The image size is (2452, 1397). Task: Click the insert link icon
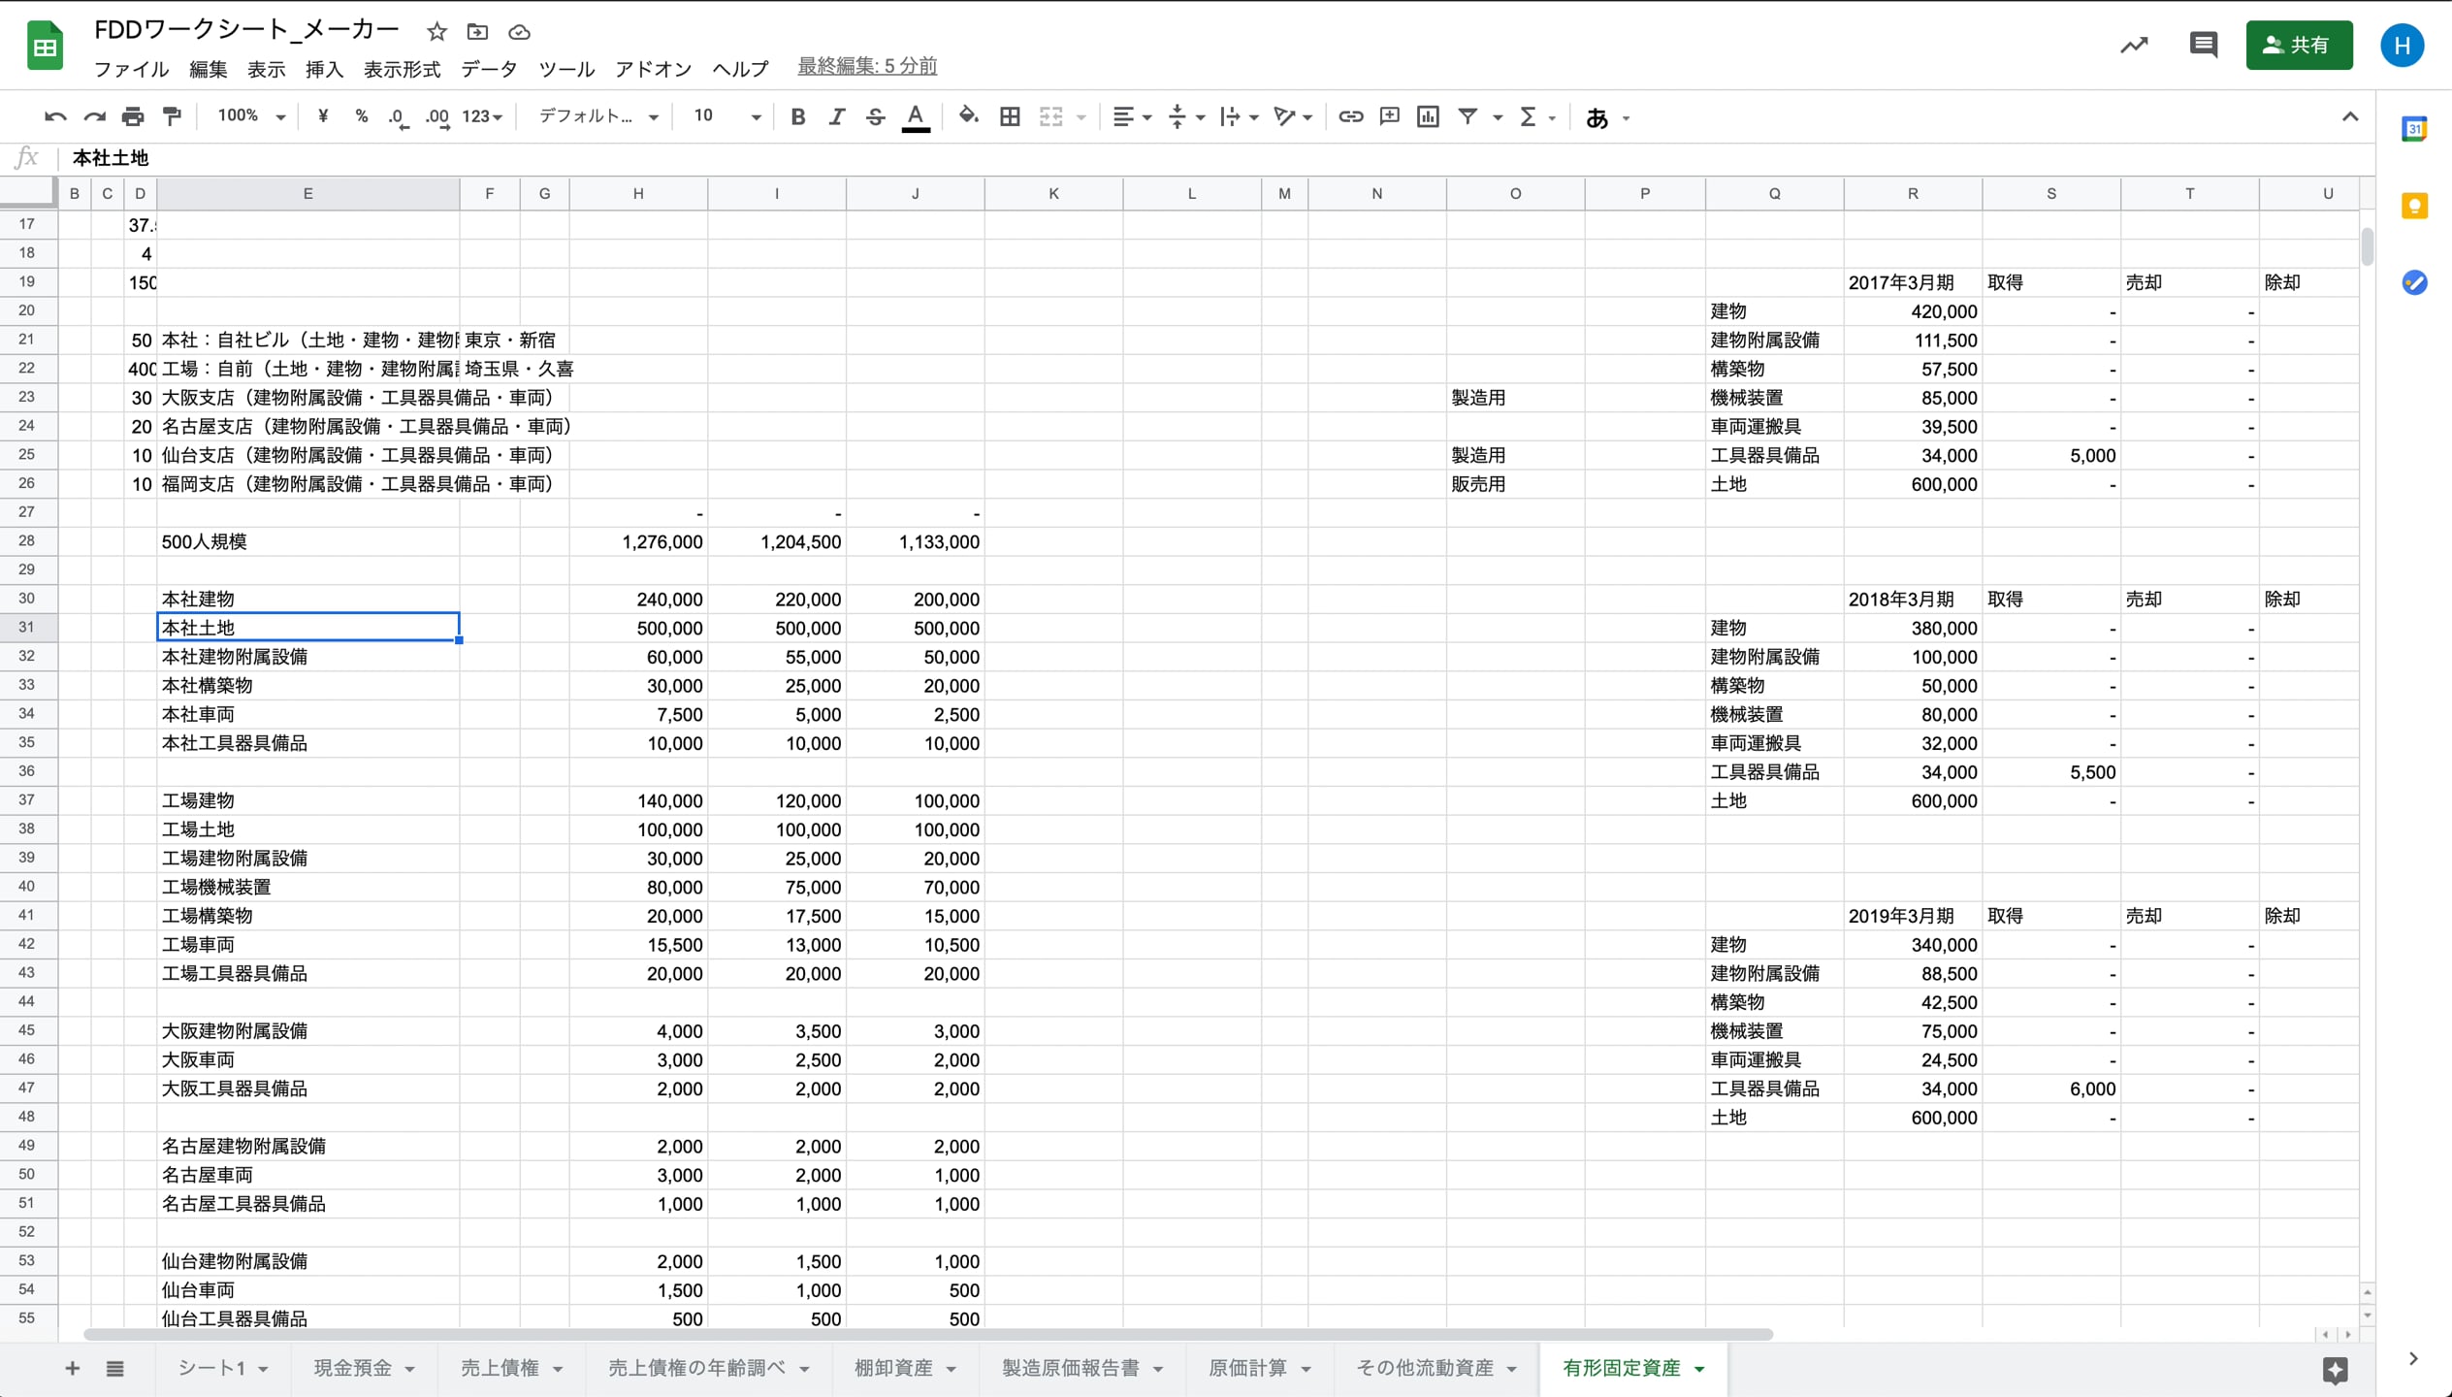click(x=1350, y=117)
